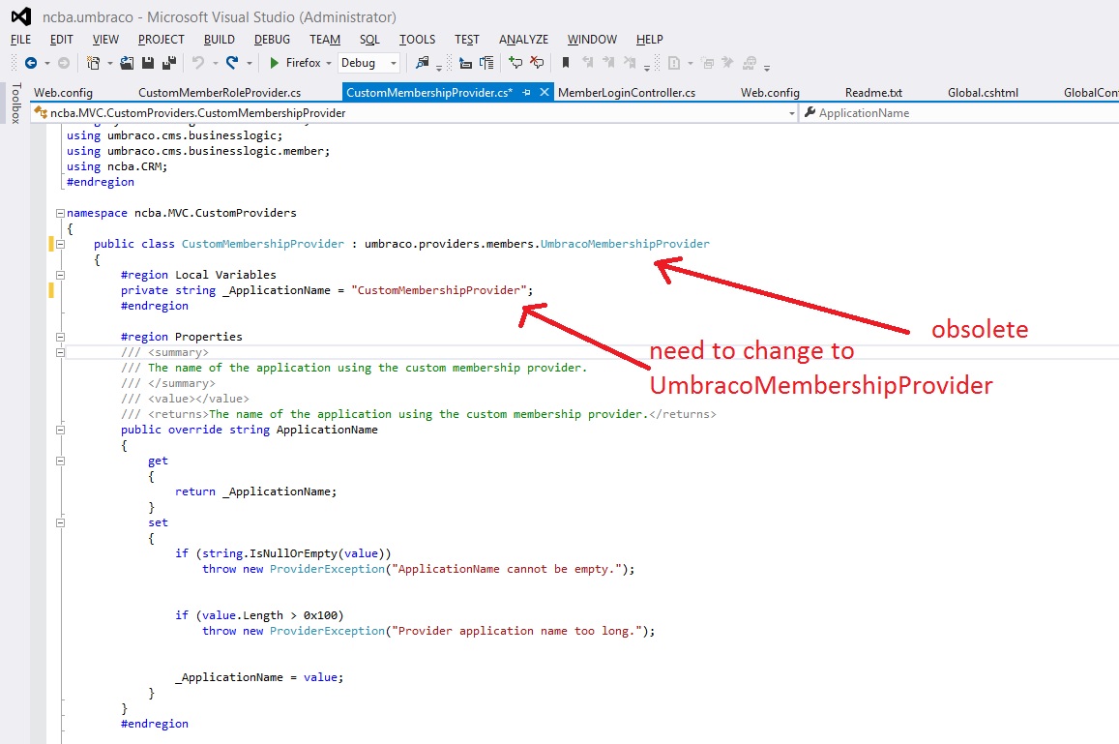Open the WINDOW menu
The width and height of the screenshot is (1119, 744).
tap(592, 40)
